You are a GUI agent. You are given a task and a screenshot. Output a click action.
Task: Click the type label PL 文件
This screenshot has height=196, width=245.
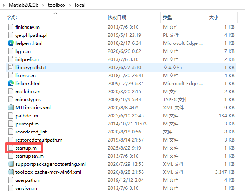tap(171, 35)
